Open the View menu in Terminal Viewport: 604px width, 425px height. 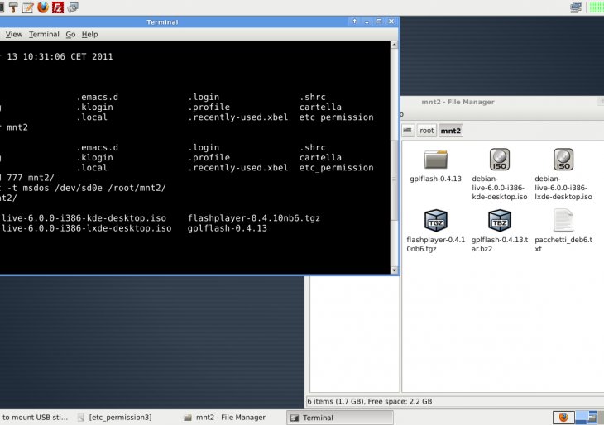pos(14,34)
